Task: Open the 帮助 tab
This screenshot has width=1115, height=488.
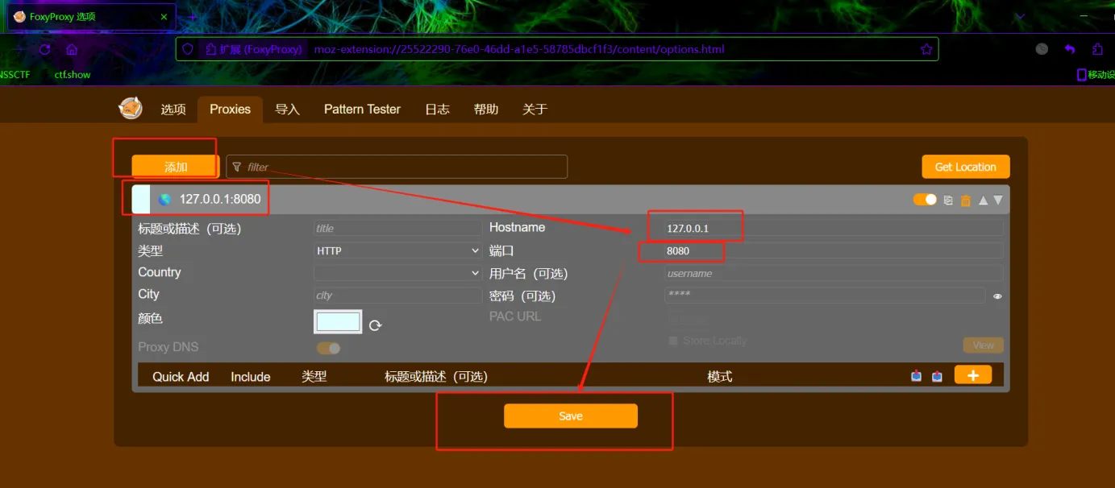Action: pyautogui.click(x=486, y=110)
